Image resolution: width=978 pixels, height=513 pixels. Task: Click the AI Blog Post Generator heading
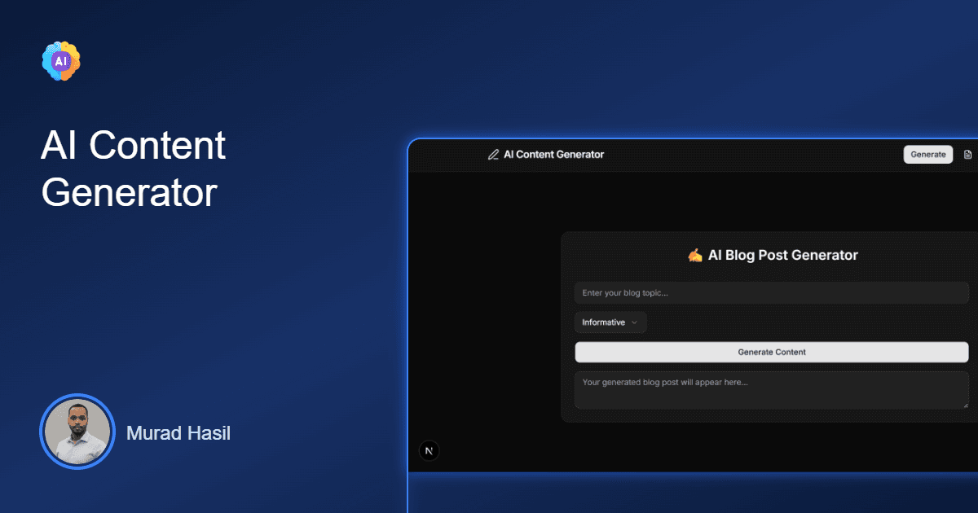point(771,254)
